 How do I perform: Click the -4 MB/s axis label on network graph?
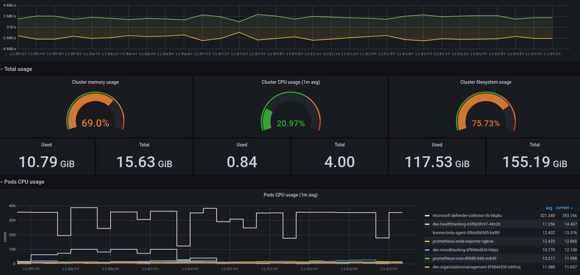[9, 49]
